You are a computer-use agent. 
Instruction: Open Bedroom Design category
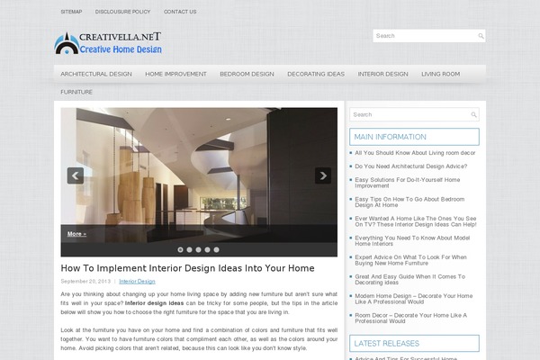tap(247, 74)
